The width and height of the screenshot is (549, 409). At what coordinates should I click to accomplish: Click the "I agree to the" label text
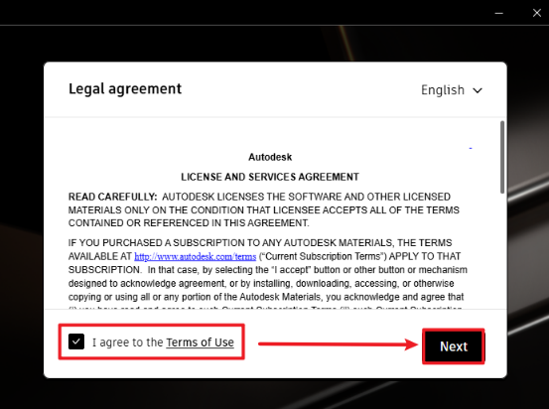127,342
